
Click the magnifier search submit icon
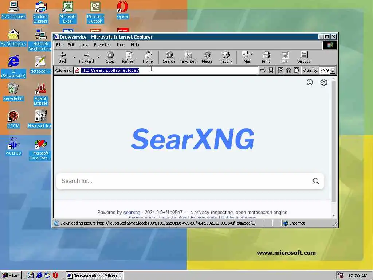pos(316,181)
